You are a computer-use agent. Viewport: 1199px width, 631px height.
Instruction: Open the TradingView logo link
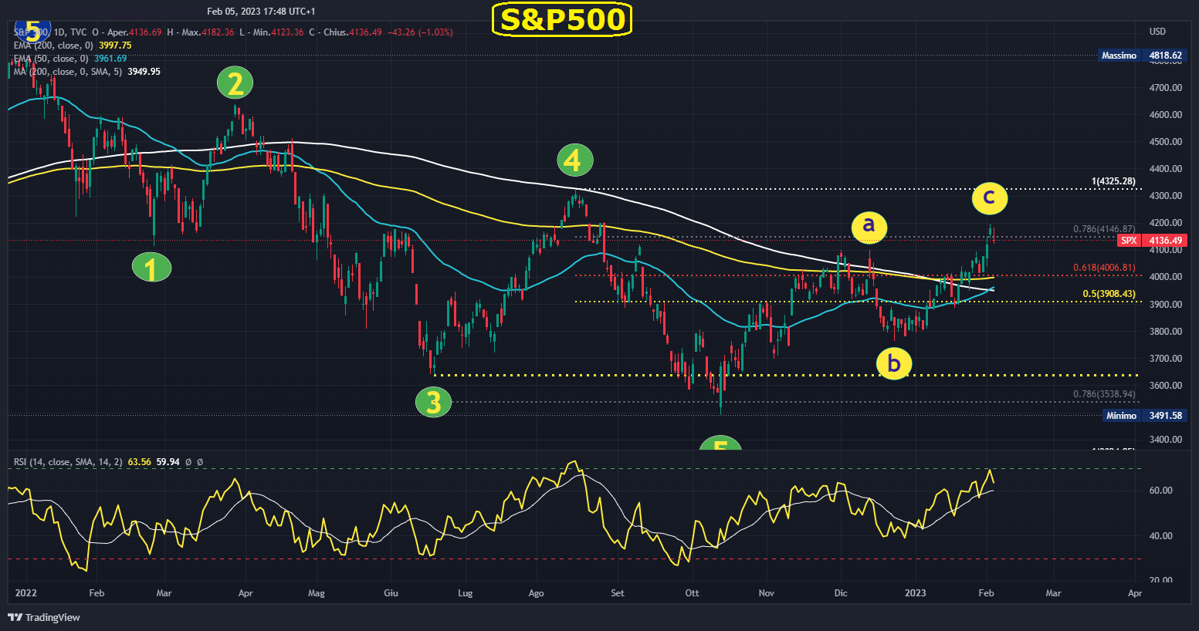coord(44,617)
